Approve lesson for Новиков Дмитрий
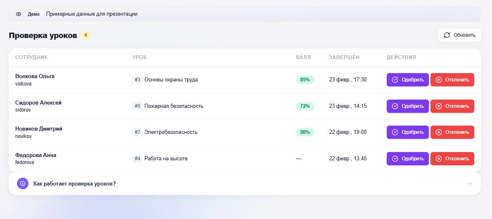This screenshot has height=219, width=492. (408, 132)
